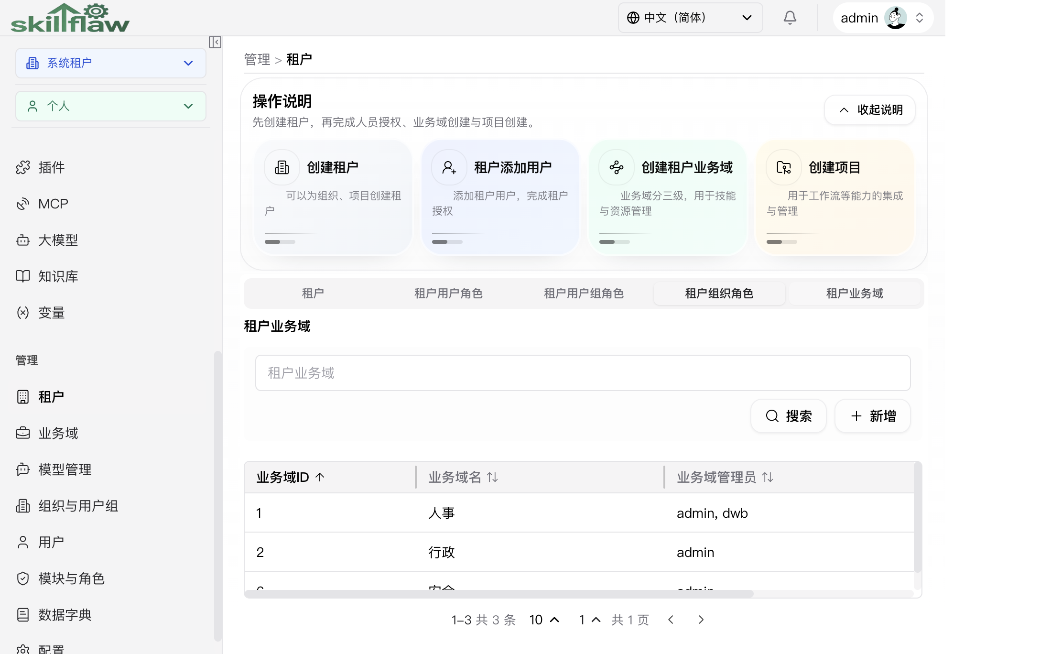Screen dimensions: 1040x654
Task: Click the 新增 button
Action: (x=873, y=416)
